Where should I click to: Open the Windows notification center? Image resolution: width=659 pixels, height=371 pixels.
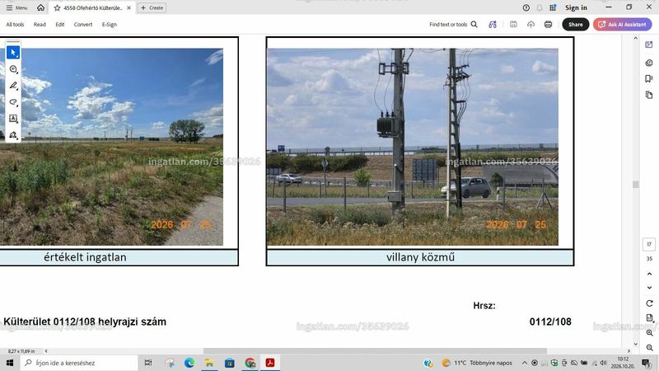coord(647,363)
